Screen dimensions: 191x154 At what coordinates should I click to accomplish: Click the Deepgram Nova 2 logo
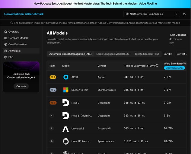tap(66, 103)
